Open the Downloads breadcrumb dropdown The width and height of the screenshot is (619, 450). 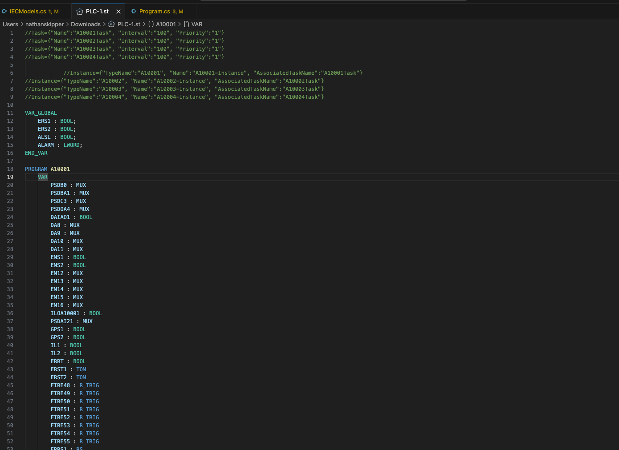(x=86, y=24)
